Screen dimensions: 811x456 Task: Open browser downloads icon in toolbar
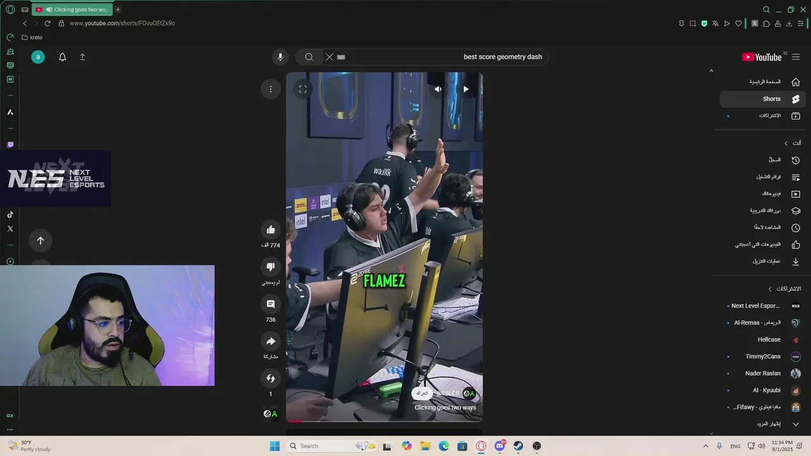[789, 23]
